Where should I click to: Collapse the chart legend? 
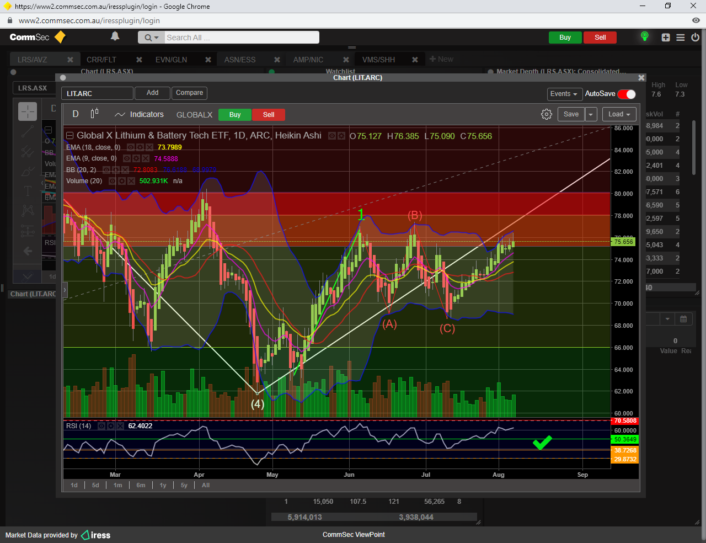tap(69, 136)
